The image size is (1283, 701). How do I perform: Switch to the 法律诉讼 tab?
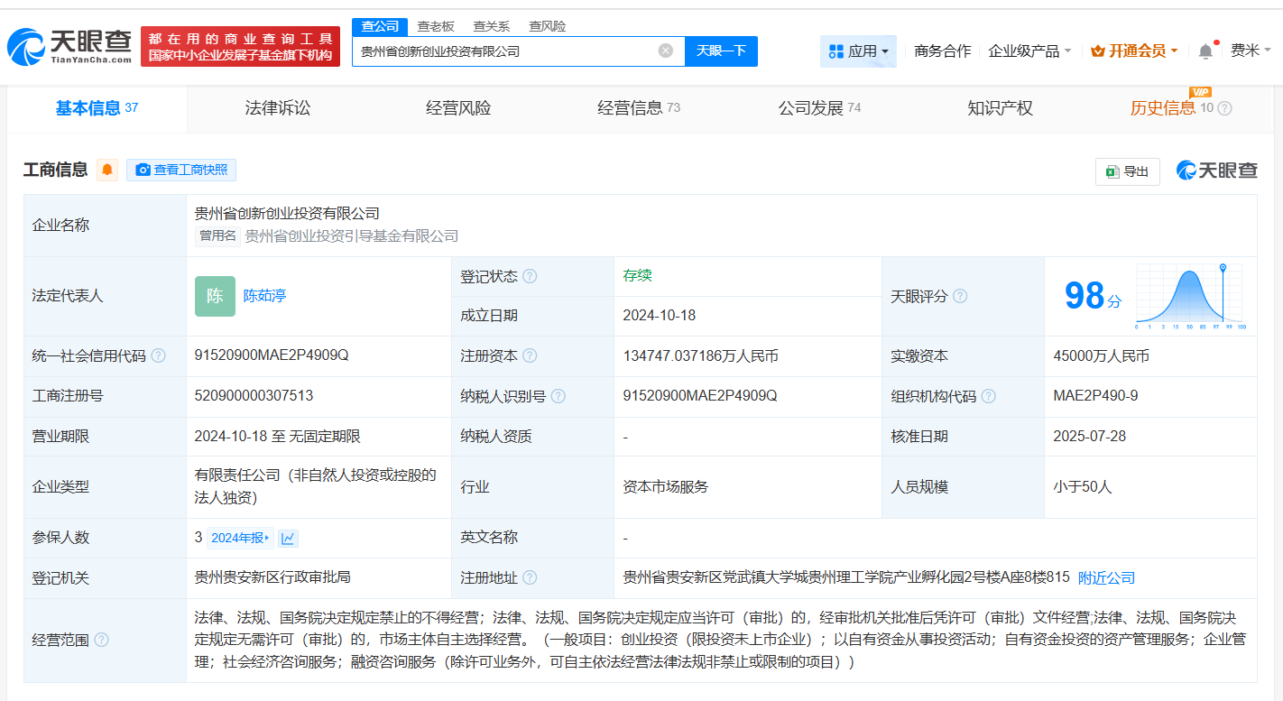275,108
